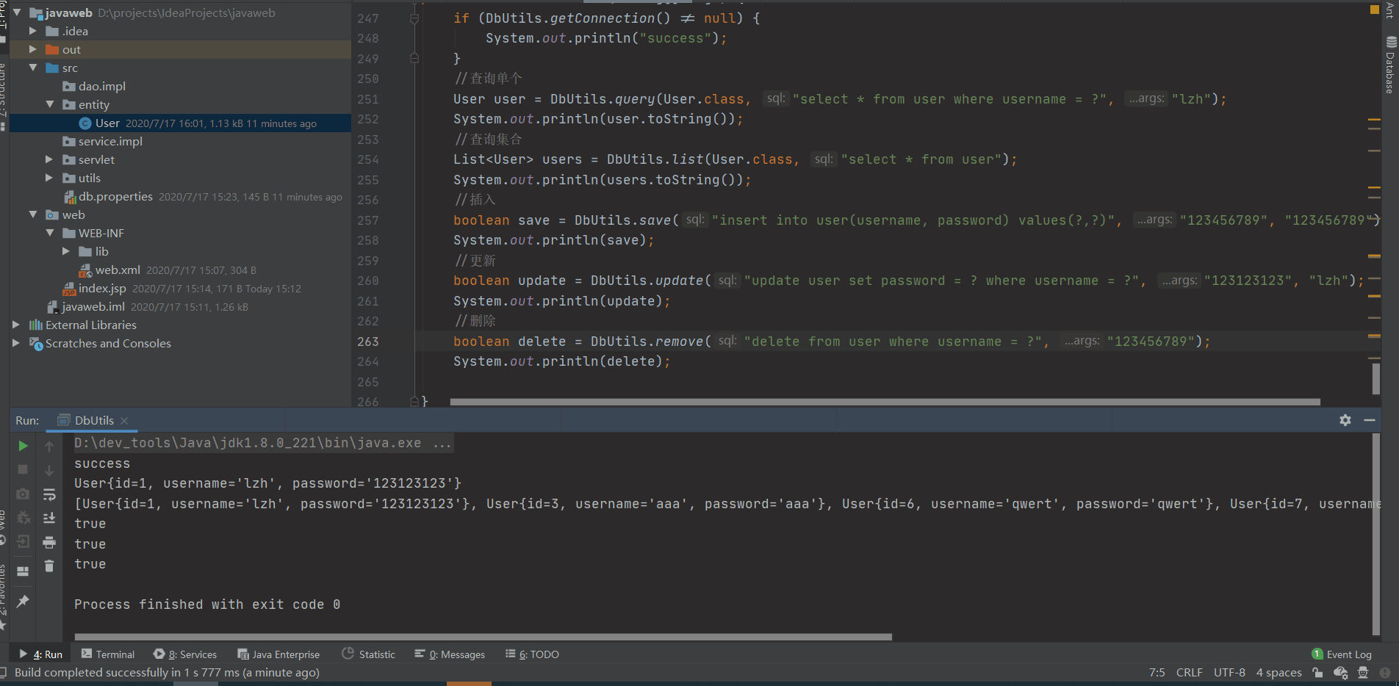Expand the out folder
Screen dimensions: 1399x686
pos(32,49)
